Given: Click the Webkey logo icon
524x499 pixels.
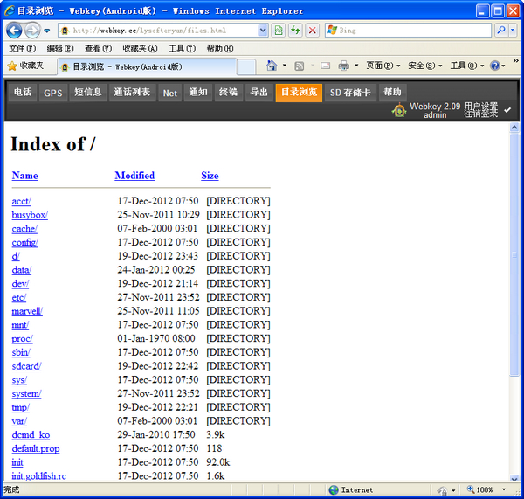Looking at the screenshot, I should coord(398,111).
